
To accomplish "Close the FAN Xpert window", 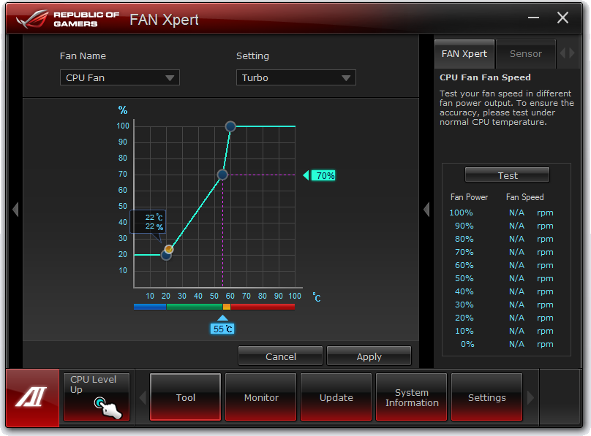I will (562, 18).
